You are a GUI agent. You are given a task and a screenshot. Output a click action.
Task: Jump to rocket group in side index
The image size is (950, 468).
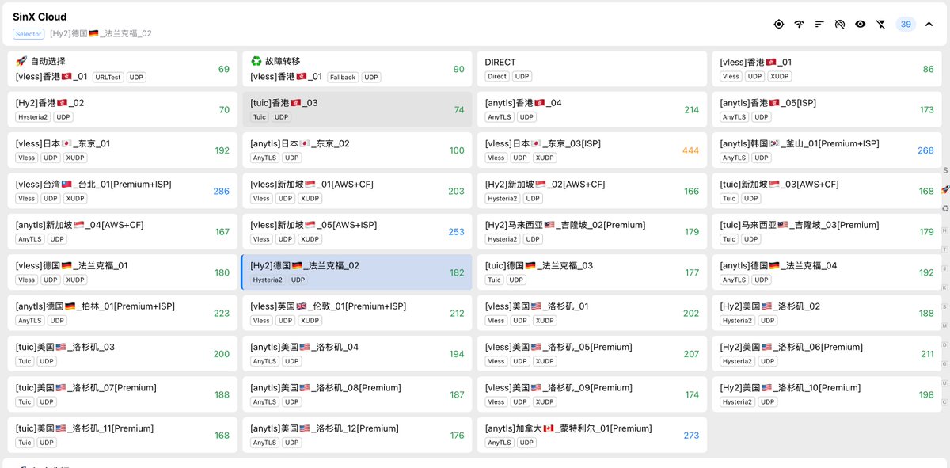[x=944, y=190]
